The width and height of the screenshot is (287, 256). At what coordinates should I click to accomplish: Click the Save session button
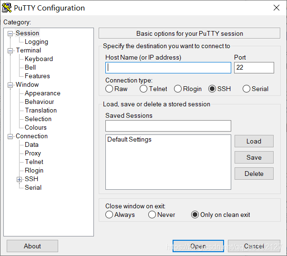click(x=254, y=157)
